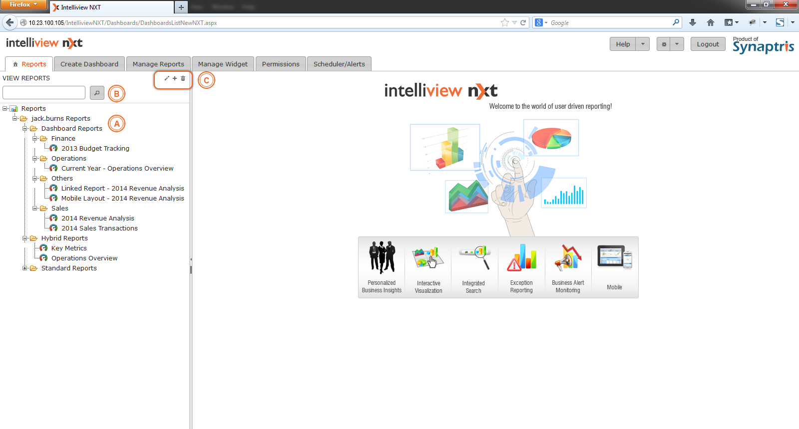The height and width of the screenshot is (429, 799).
Task: Collapse the jack.burns Reports folder
Action: [15, 118]
